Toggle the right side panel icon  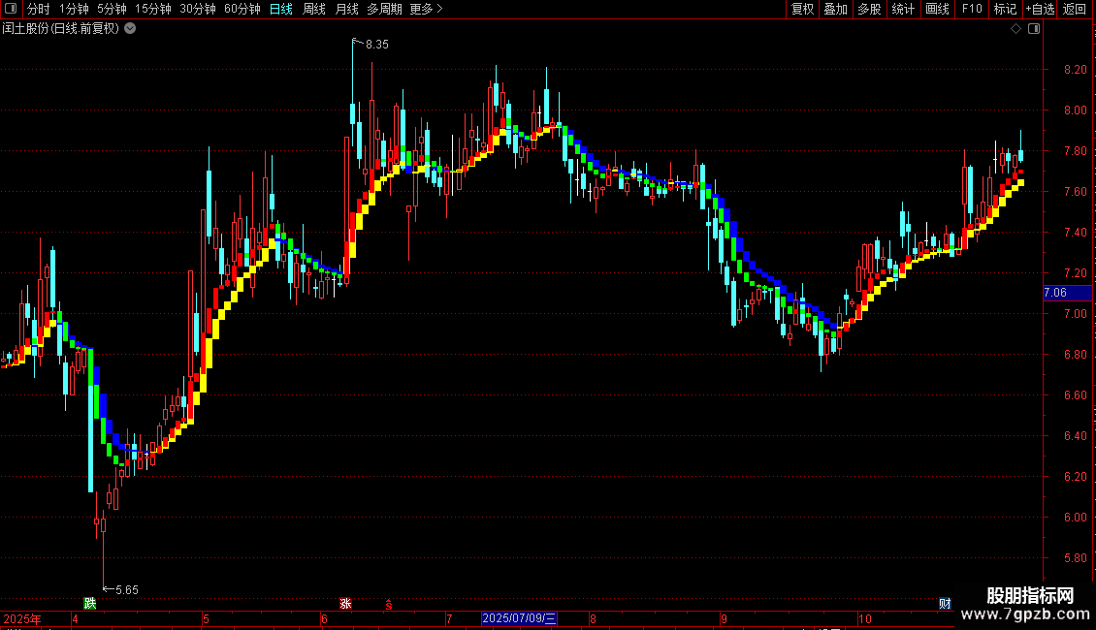[1034, 29]
